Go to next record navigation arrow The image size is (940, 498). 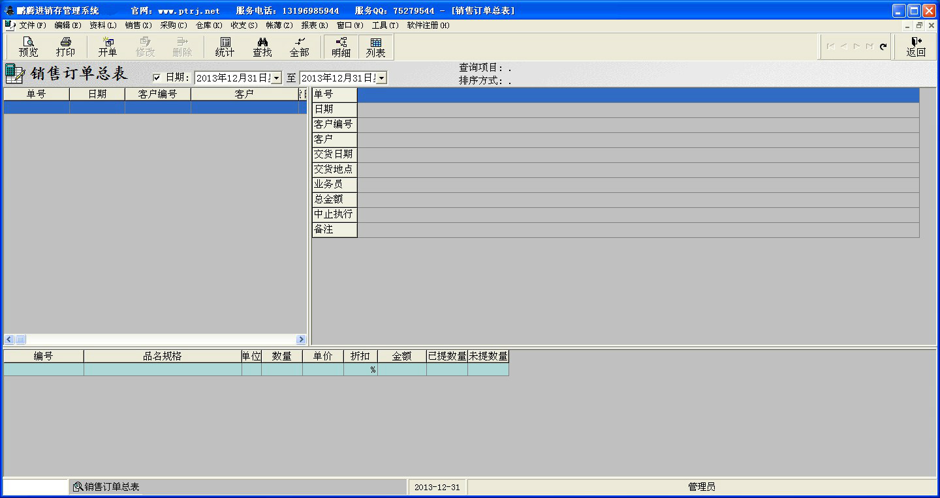[856, 46]
